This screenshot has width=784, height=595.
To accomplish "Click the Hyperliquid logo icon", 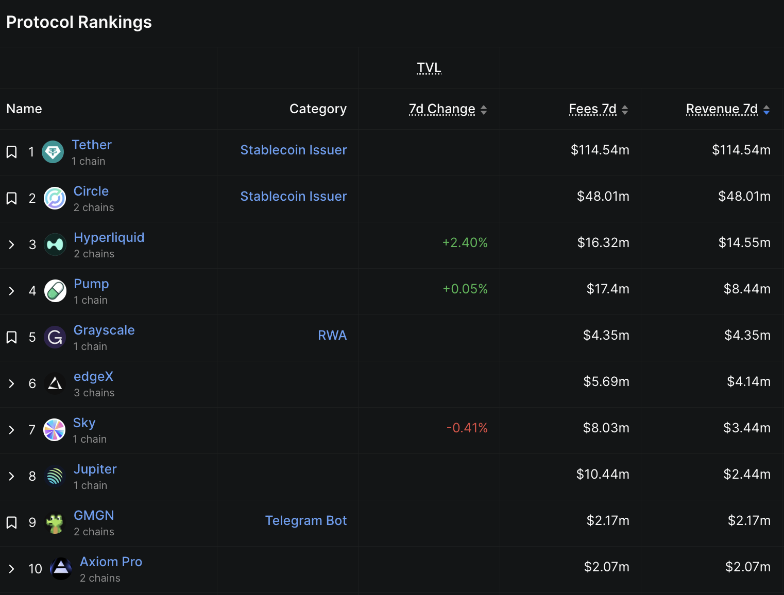I will [x=55, y=244].
